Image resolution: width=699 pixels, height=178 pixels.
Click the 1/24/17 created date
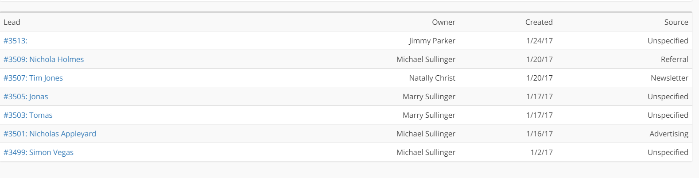coord(540,41)
